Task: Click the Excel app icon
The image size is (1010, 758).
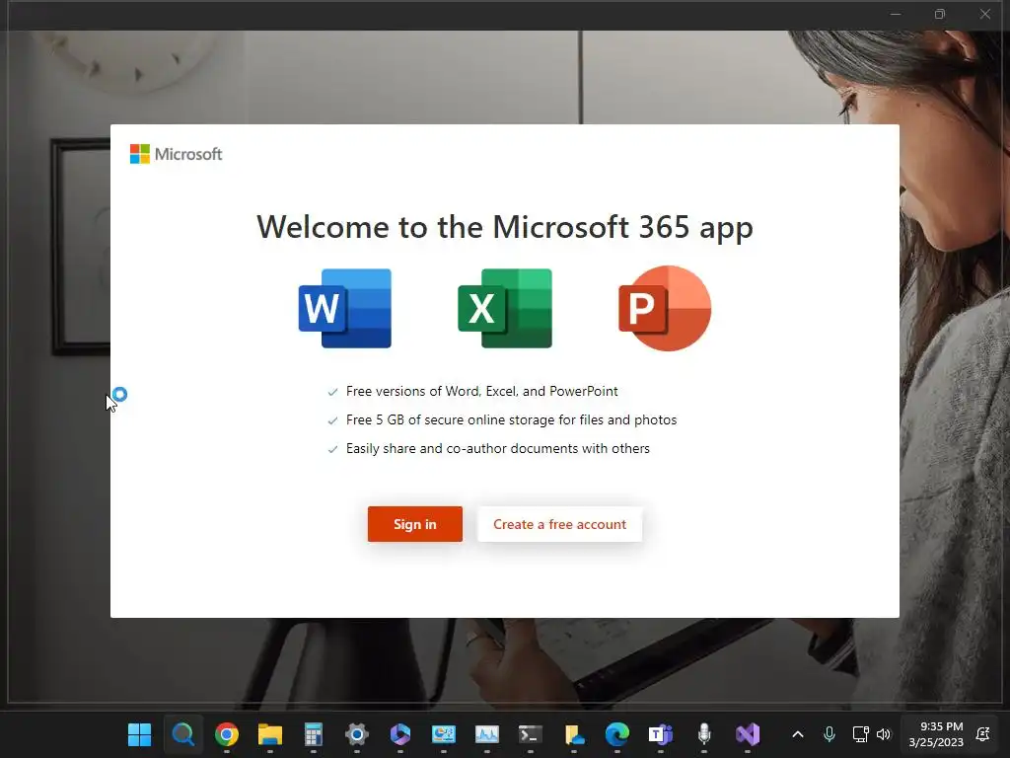Action: coord(505,308)
